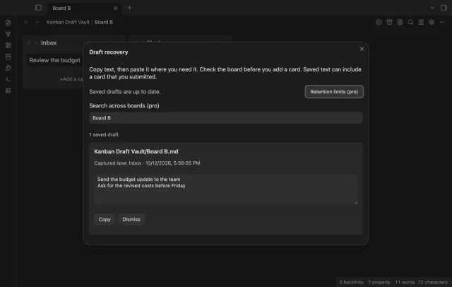
Task: Click the Kanban Draft Vault breadcrumb
Action: (68, 22)
